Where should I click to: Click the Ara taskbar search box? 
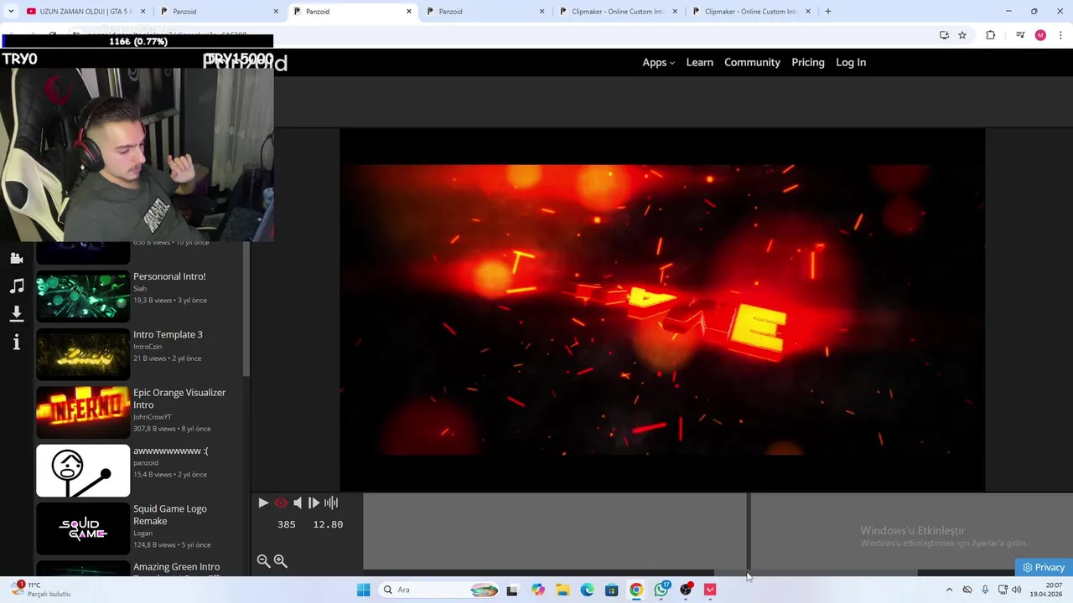[438, 590]
